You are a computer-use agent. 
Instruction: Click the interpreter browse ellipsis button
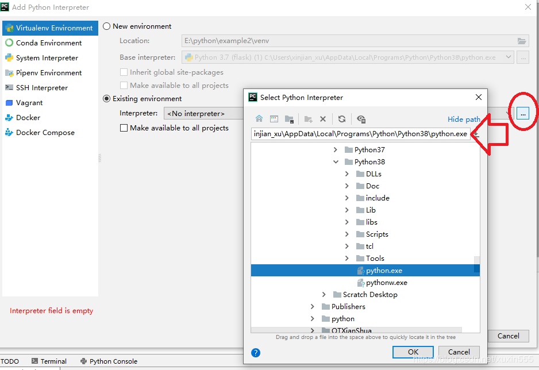tap(523, 113)
